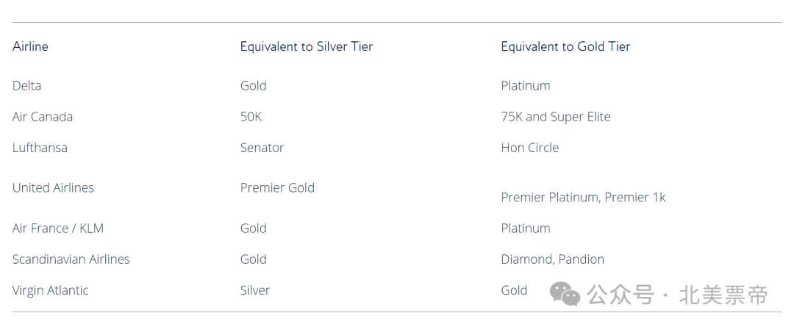This screenshot has height=327, width=794.
Task: Select the 75K and Super Elite cell
Action: (556, 116)
